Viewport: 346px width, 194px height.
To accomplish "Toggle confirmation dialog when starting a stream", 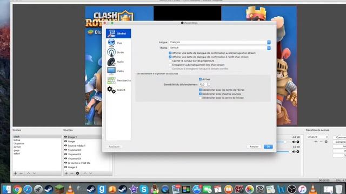I will click(x=170, y=53).
